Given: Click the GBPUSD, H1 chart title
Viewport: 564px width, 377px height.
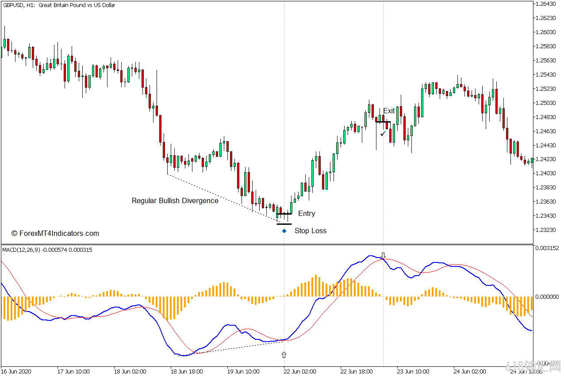Looking at the screenshot, I should [59, 5].
